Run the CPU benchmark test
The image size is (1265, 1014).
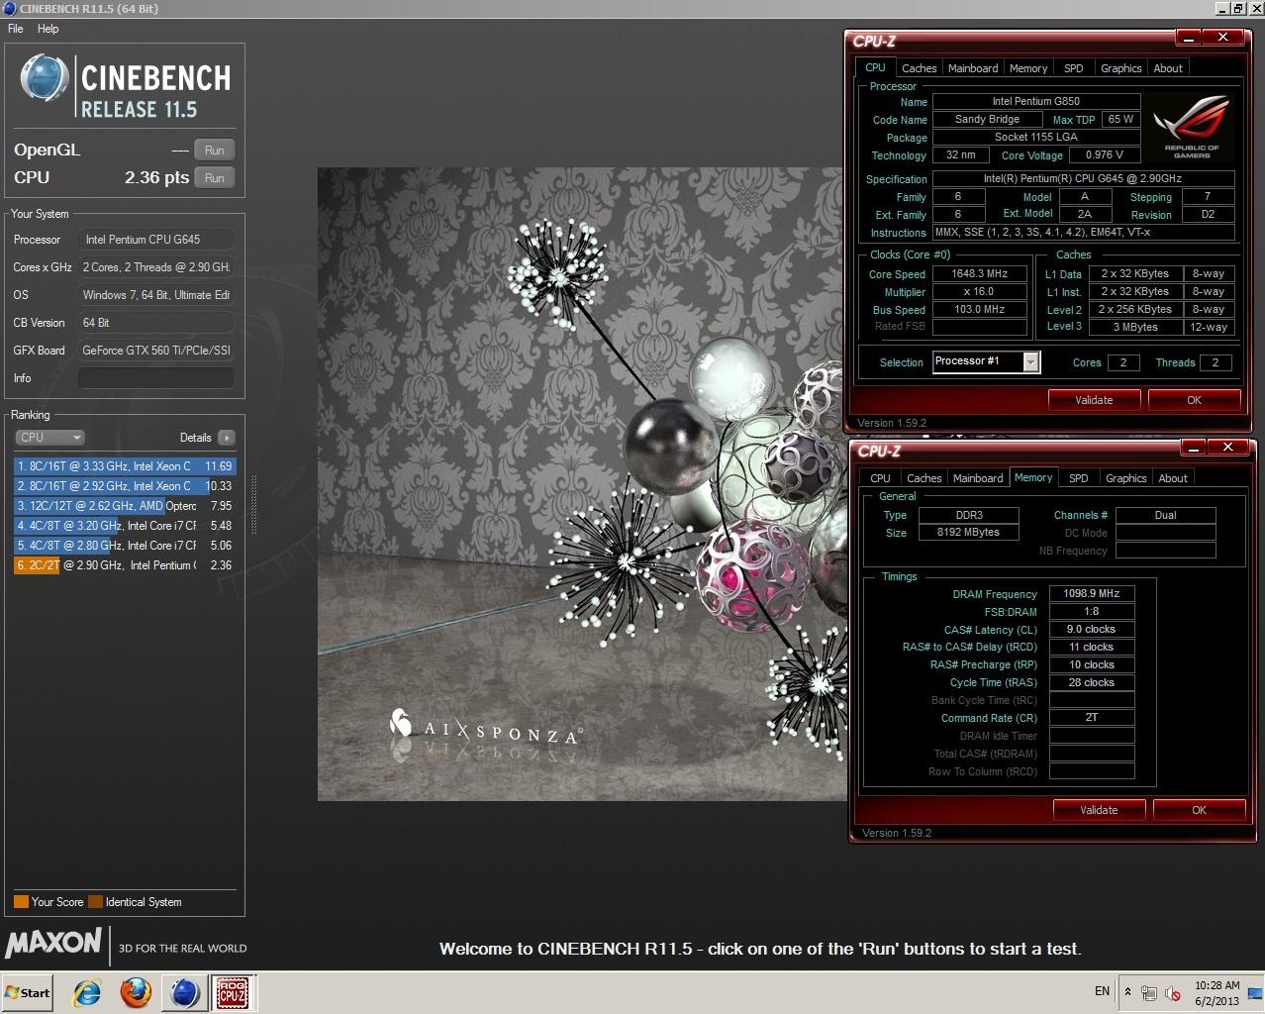click(x=214, y=177)
